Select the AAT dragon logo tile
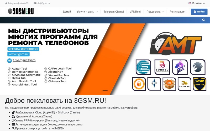This screenshot has width=210, height=131. pyautogui.click(x=180, y=67)
